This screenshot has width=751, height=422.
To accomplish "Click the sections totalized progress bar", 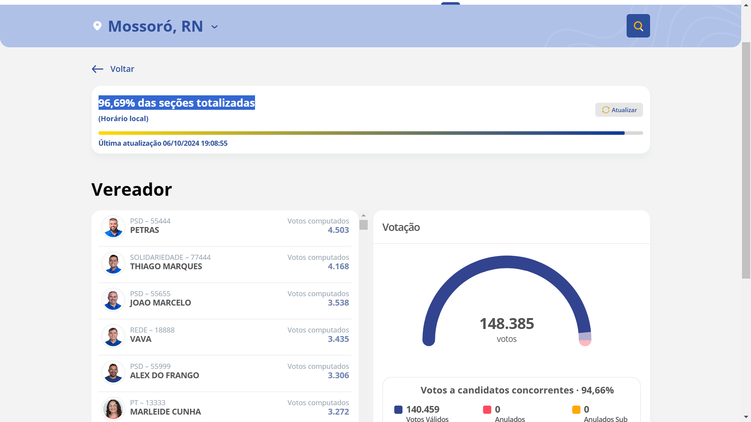I will pos(370,133).
